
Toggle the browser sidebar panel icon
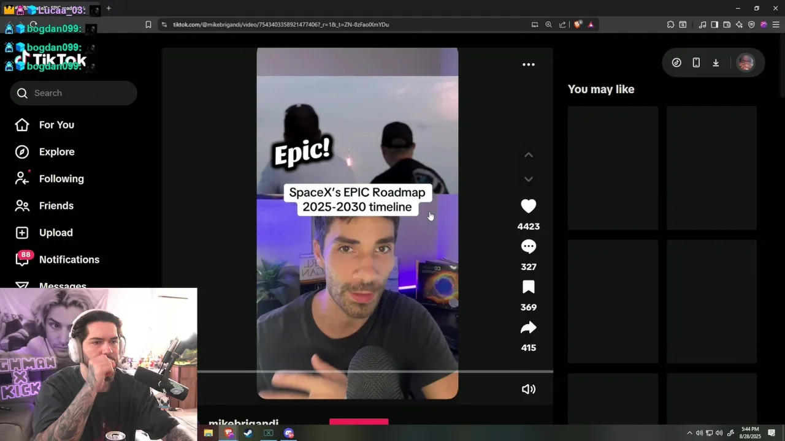714,24
